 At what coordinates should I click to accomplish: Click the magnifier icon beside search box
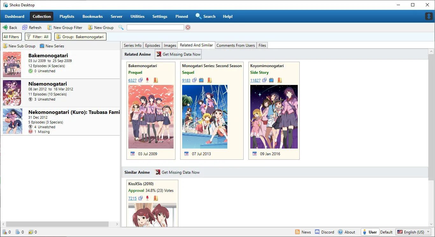click(x=121, y=27)
